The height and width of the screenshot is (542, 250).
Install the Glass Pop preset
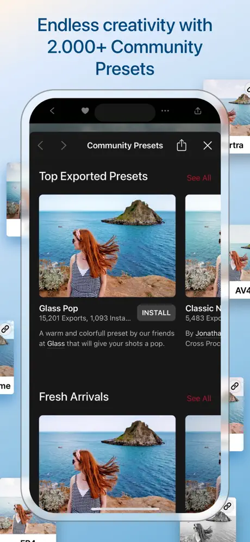coord(157,313)
